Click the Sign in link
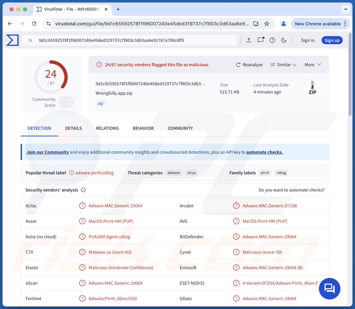This screenshot has height=309, width=355. pyautogui.click(x=307, y=40)
